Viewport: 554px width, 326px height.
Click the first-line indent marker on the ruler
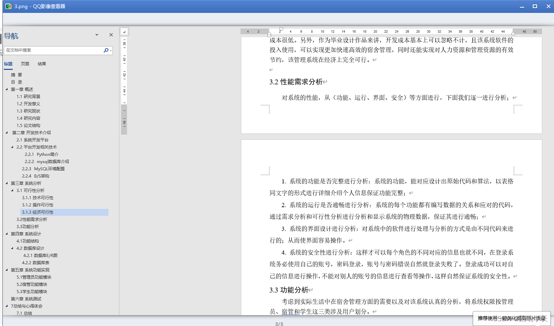click(281, 29)
